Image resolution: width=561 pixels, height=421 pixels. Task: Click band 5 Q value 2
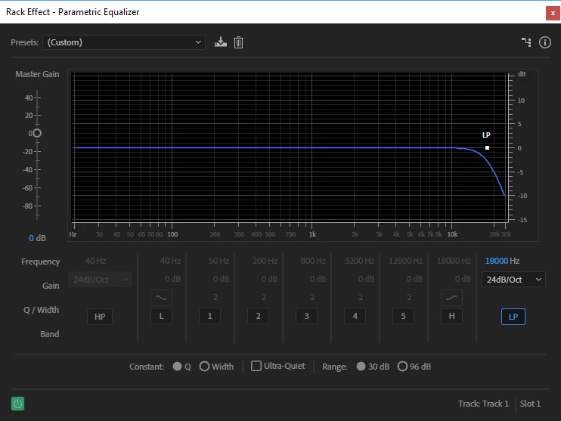[409, 297]
